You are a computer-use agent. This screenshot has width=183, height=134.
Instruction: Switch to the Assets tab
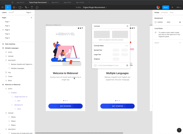point(11,13)
